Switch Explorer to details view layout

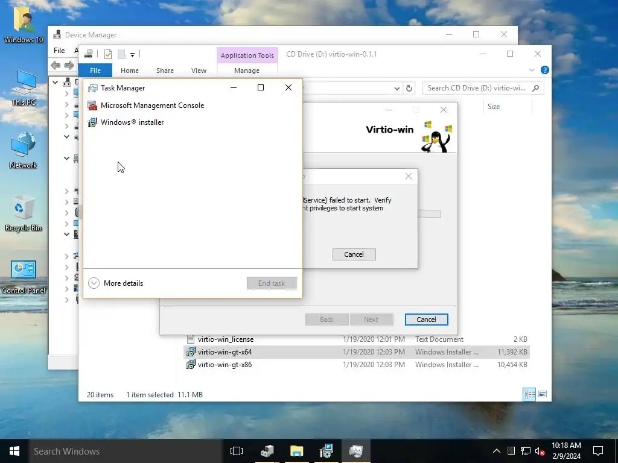(x=529, y=394)
